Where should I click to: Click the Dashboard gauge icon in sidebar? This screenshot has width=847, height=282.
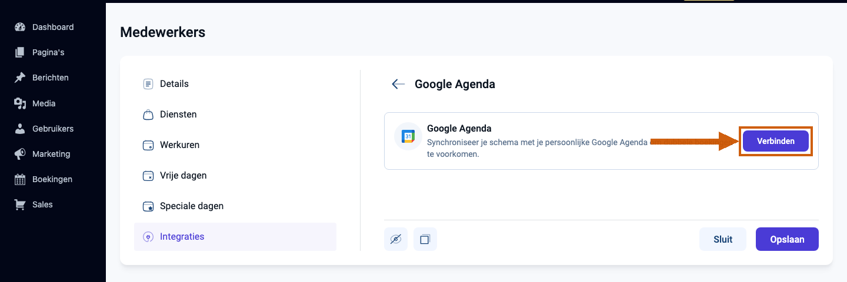pos(21,27)
